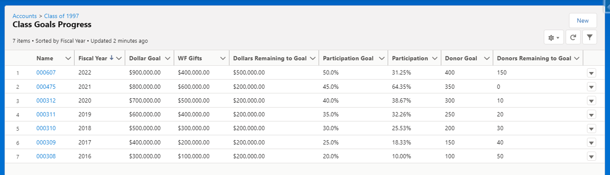Expand Donor Goal column options chevron
The width and height of the screenshot is (610, 175).
(487, 58)
